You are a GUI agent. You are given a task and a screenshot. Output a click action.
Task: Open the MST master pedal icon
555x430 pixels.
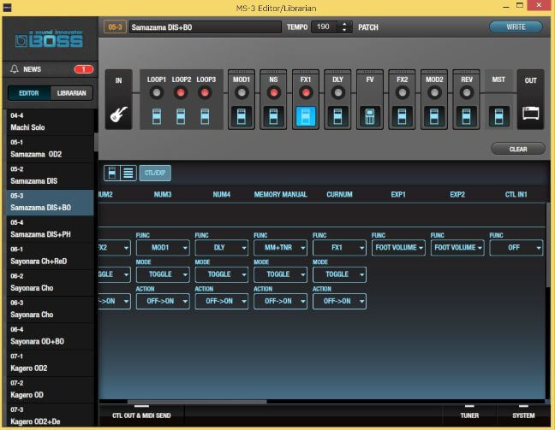pyautogui.click(x=498, y=116)
